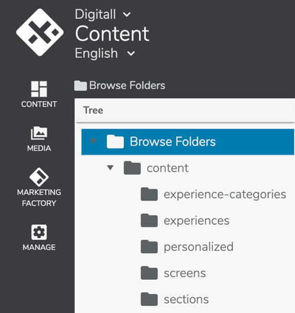This screenshot has width=295, height=313.
Task: Open the Manage gear icon
Action: pyautogui.click(x=39, y=232)
